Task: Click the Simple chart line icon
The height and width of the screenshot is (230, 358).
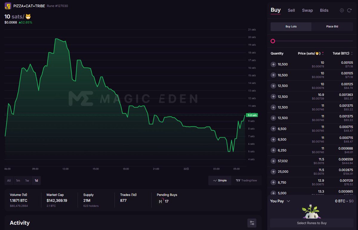Action: [x=215, y=181]
